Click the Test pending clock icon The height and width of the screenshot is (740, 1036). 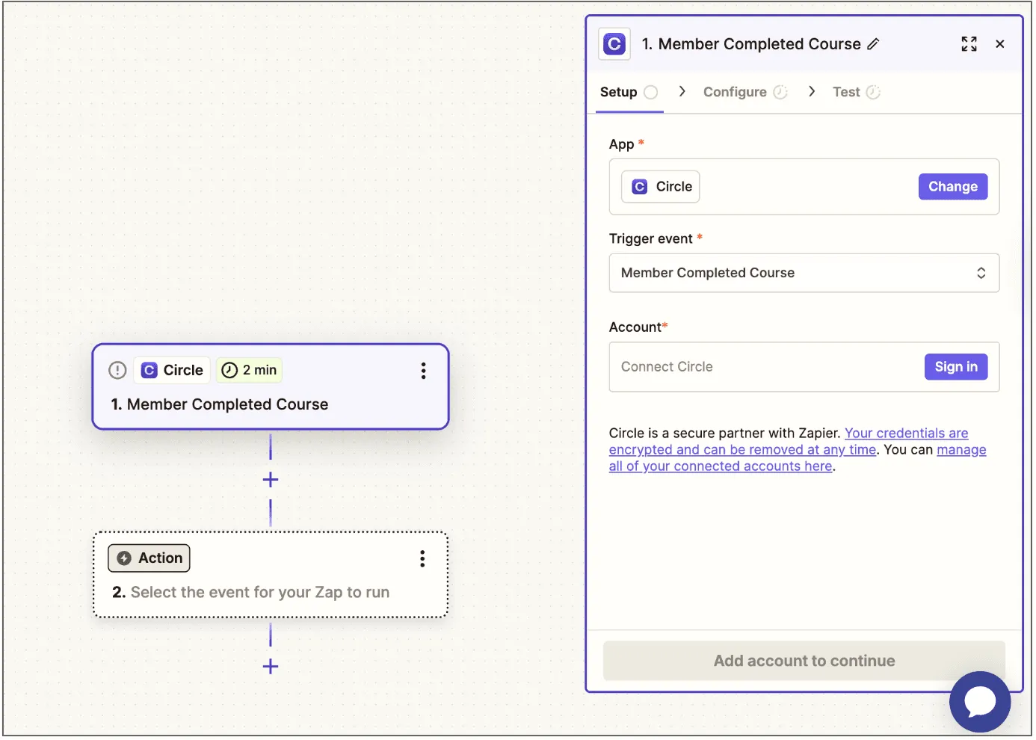tap(873, 92)
